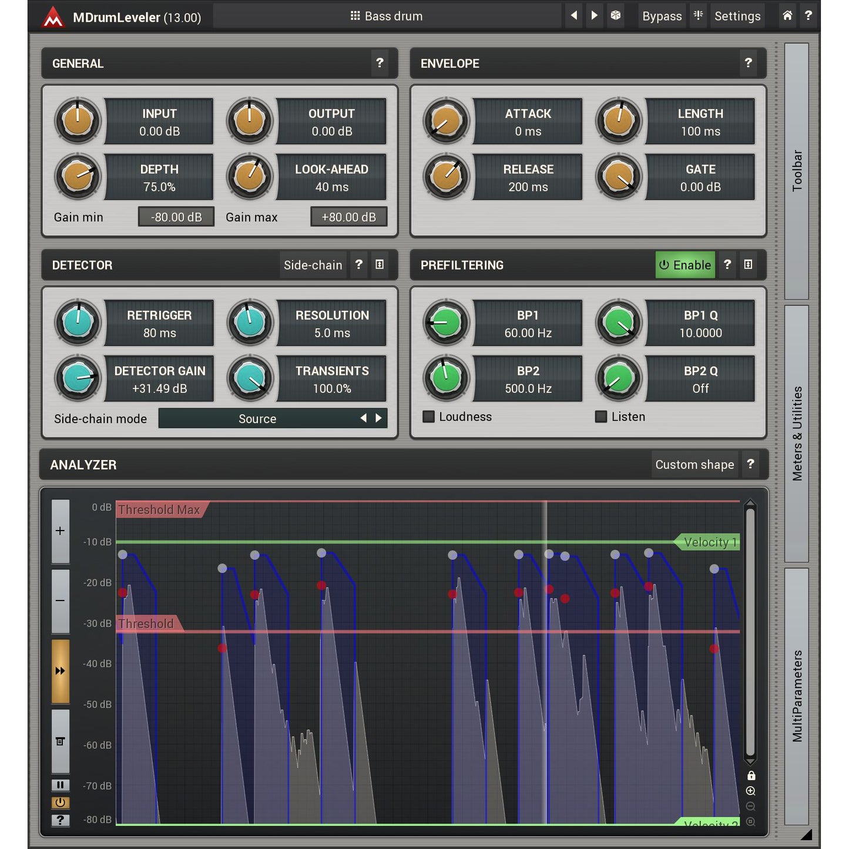Go to the next preset with the right arrow
Viewport: 849px width, 849px height.
(594, 16)
